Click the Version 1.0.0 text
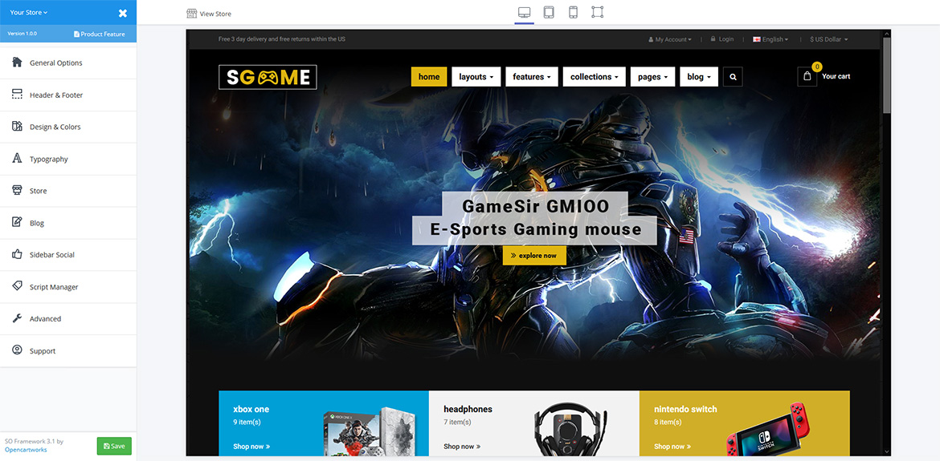 pos(22,34)
